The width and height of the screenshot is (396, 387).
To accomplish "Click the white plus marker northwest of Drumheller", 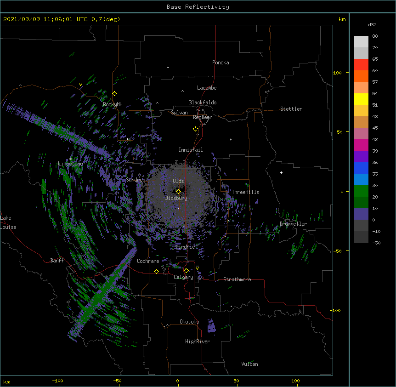I will click(281, 172).
